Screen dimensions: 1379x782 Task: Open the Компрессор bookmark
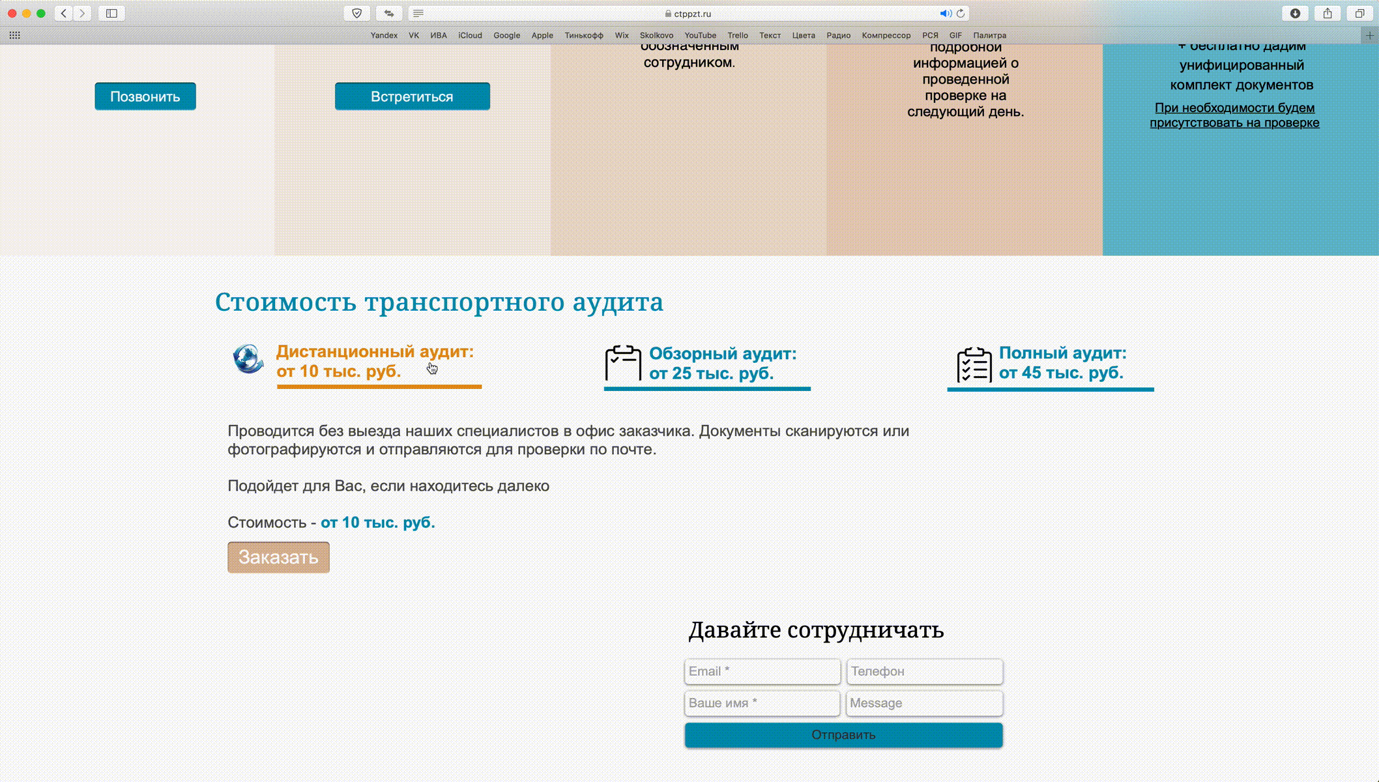(x=886, y=35)
